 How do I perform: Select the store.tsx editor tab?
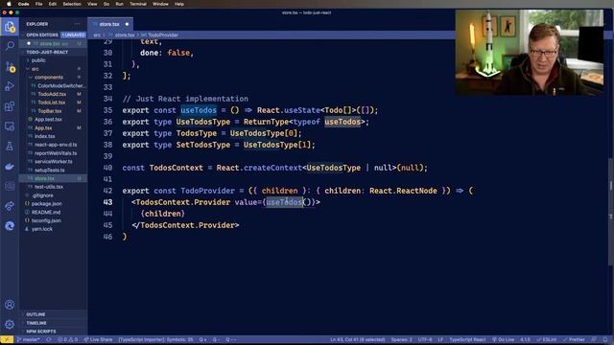point(110,24)
